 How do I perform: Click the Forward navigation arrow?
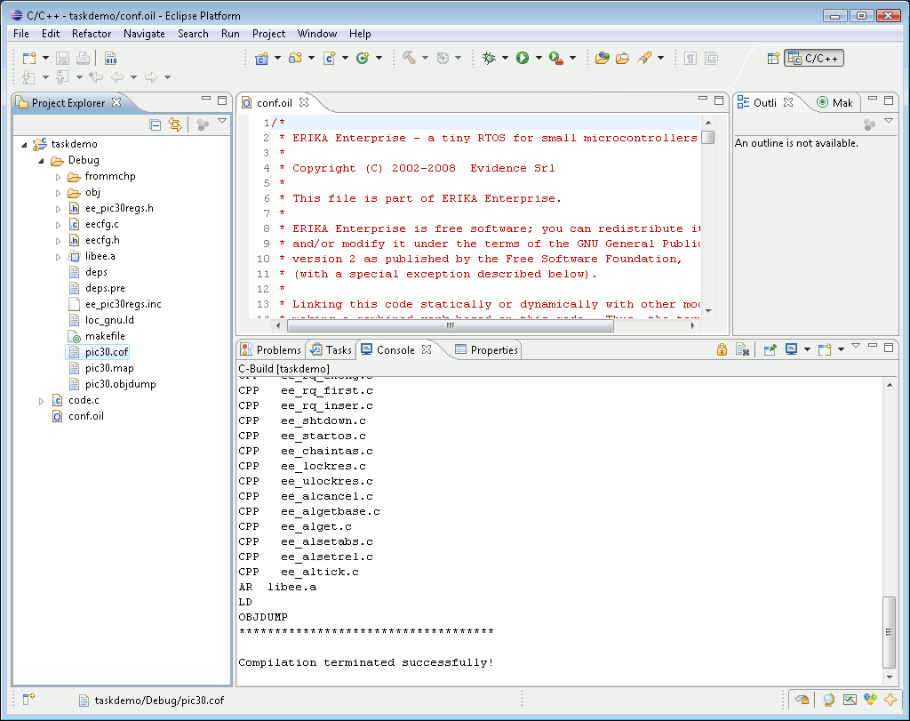tap(151, 77)
